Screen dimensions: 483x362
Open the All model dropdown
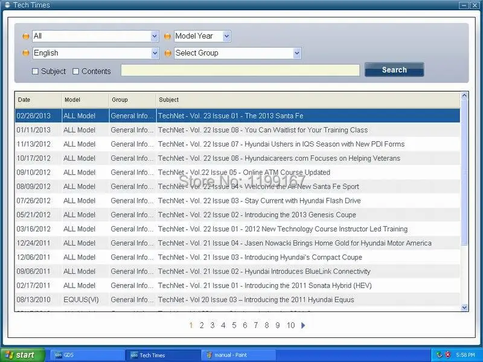click(x=95, y=36)
